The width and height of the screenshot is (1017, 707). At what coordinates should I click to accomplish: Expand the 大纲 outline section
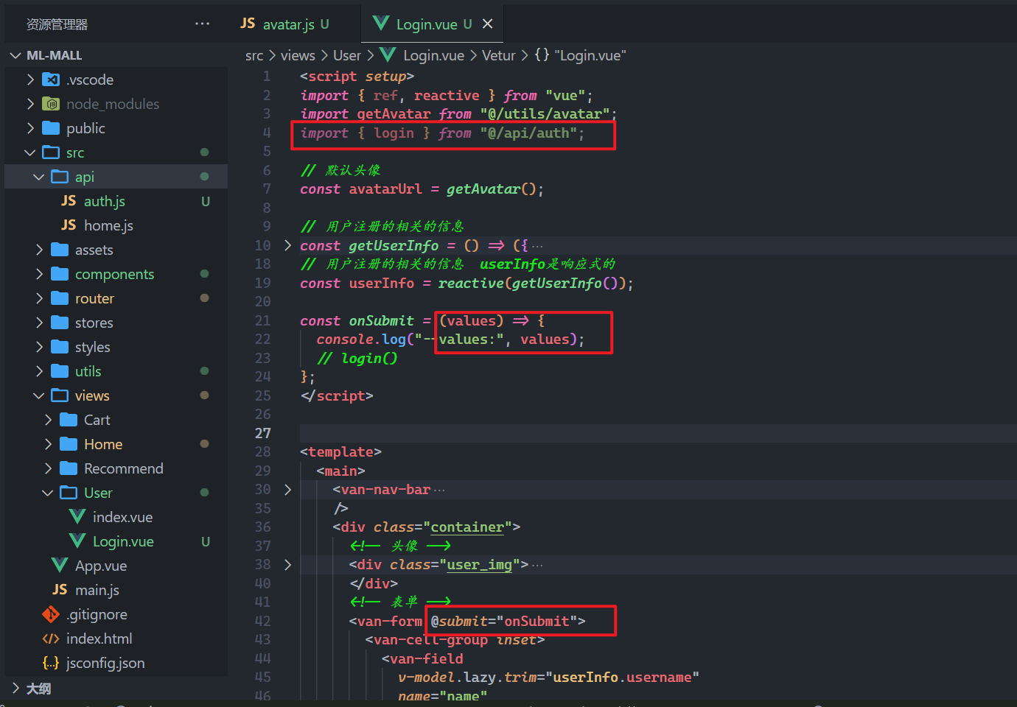click(15, 689)
